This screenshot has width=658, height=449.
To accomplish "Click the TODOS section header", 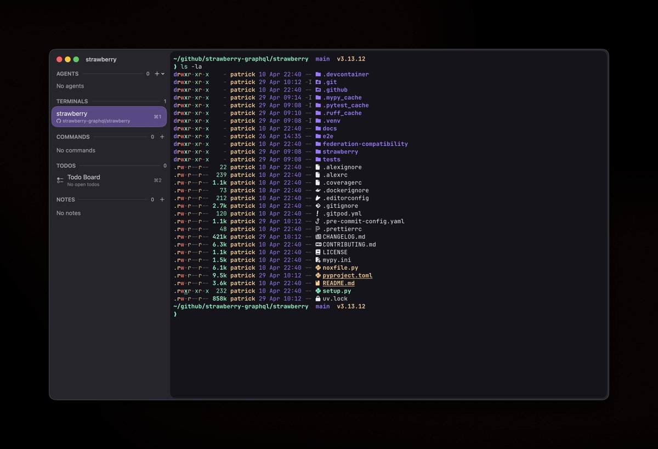I will click(x=66, y=166).
